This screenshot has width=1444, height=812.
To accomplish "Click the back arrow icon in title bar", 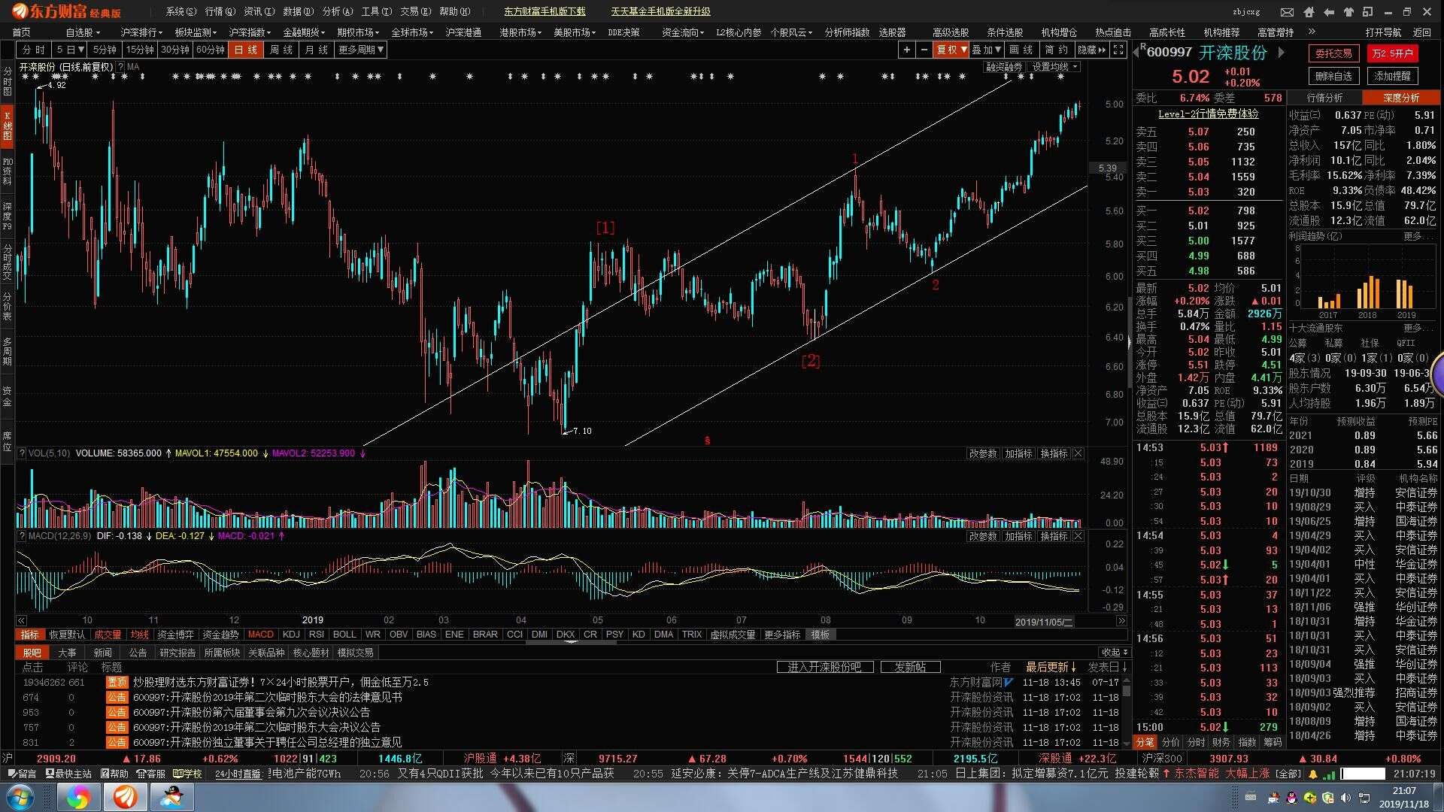I will click(x=1329, y=12).
